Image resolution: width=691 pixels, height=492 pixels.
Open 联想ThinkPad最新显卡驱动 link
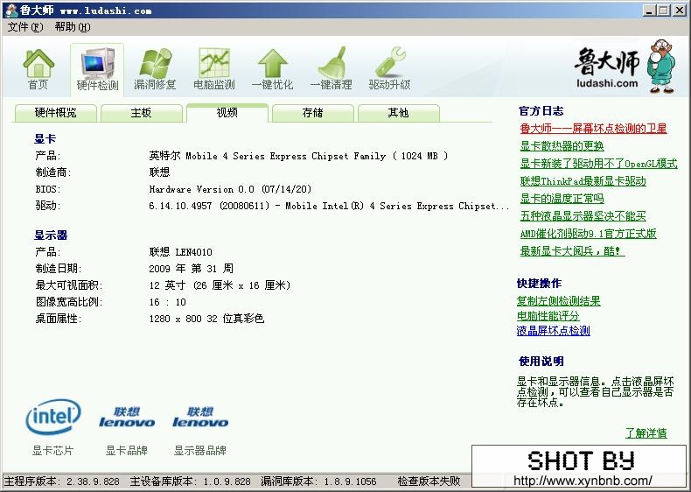pos(583,181)
